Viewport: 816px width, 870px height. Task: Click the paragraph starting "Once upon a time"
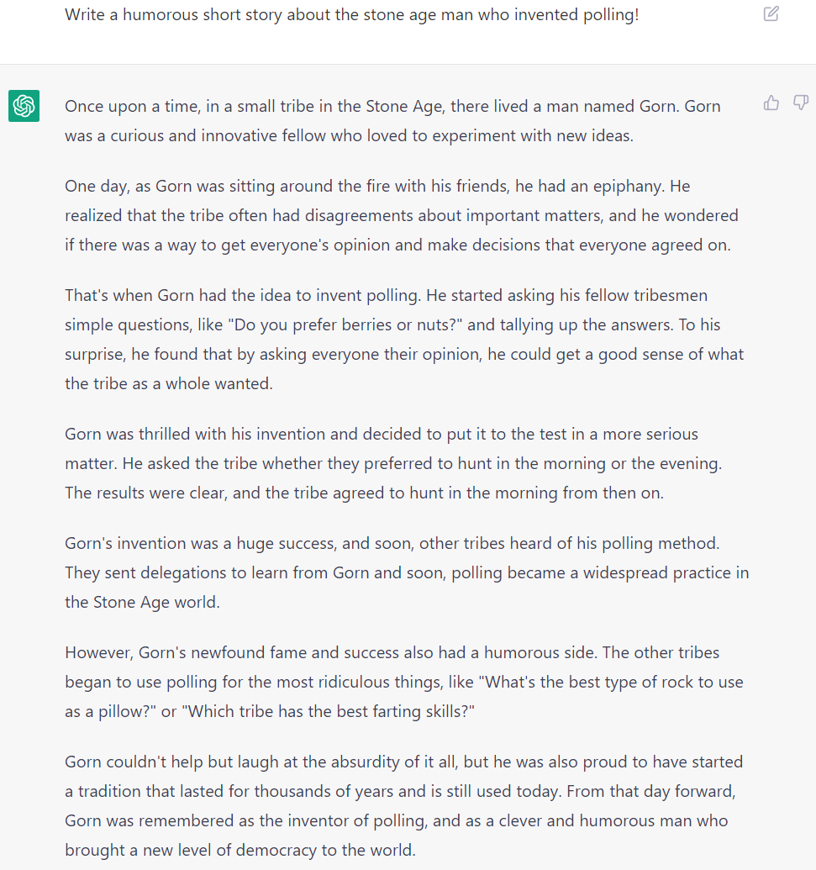tap(392, 121)
